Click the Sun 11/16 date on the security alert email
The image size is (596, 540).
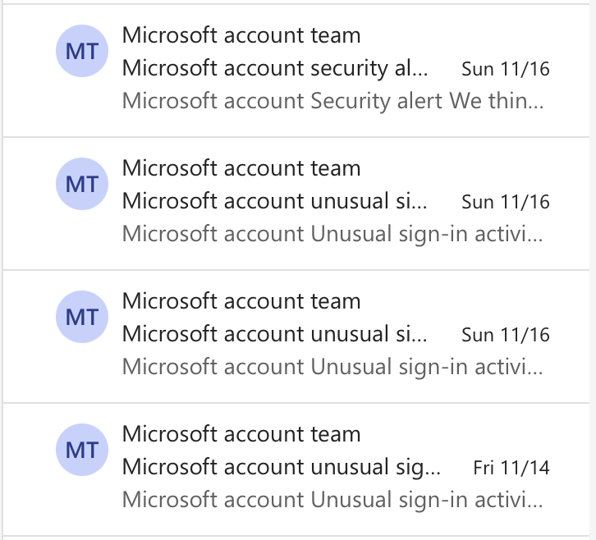[x=506, y=69]
